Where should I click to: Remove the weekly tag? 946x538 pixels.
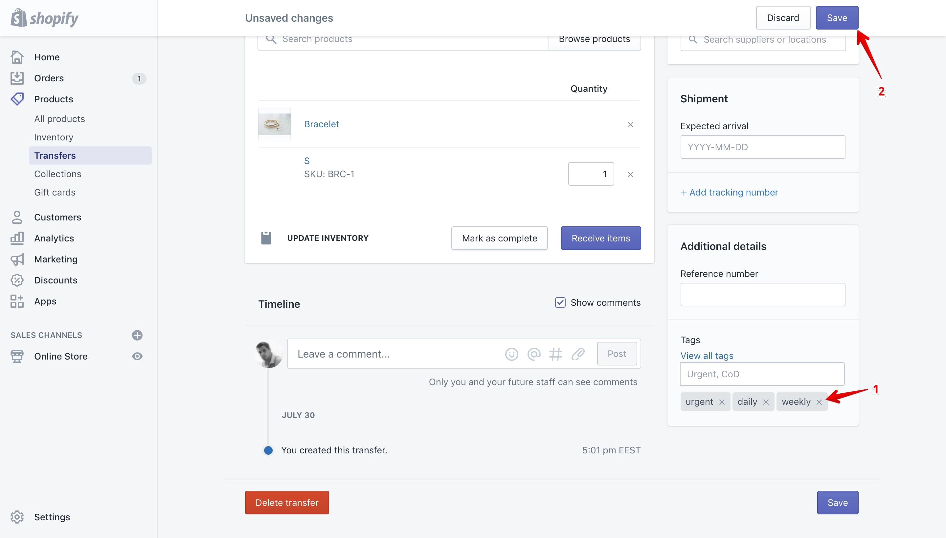pos(819,402)
